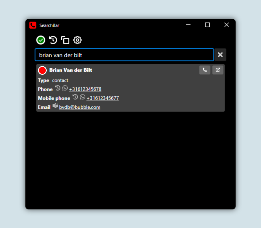Open WhatsApp for the Mobile phone number

pos(83,97)
